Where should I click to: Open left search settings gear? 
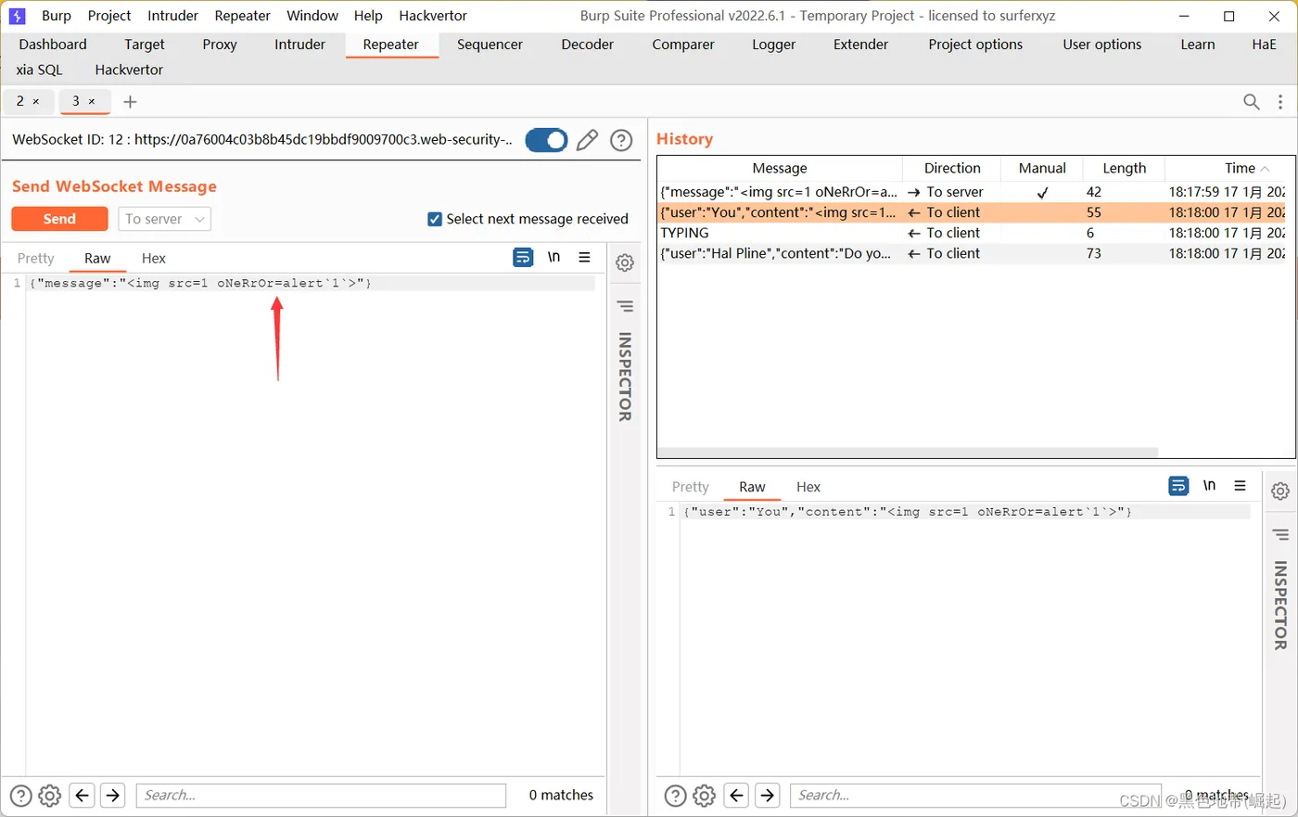(50, 796)
